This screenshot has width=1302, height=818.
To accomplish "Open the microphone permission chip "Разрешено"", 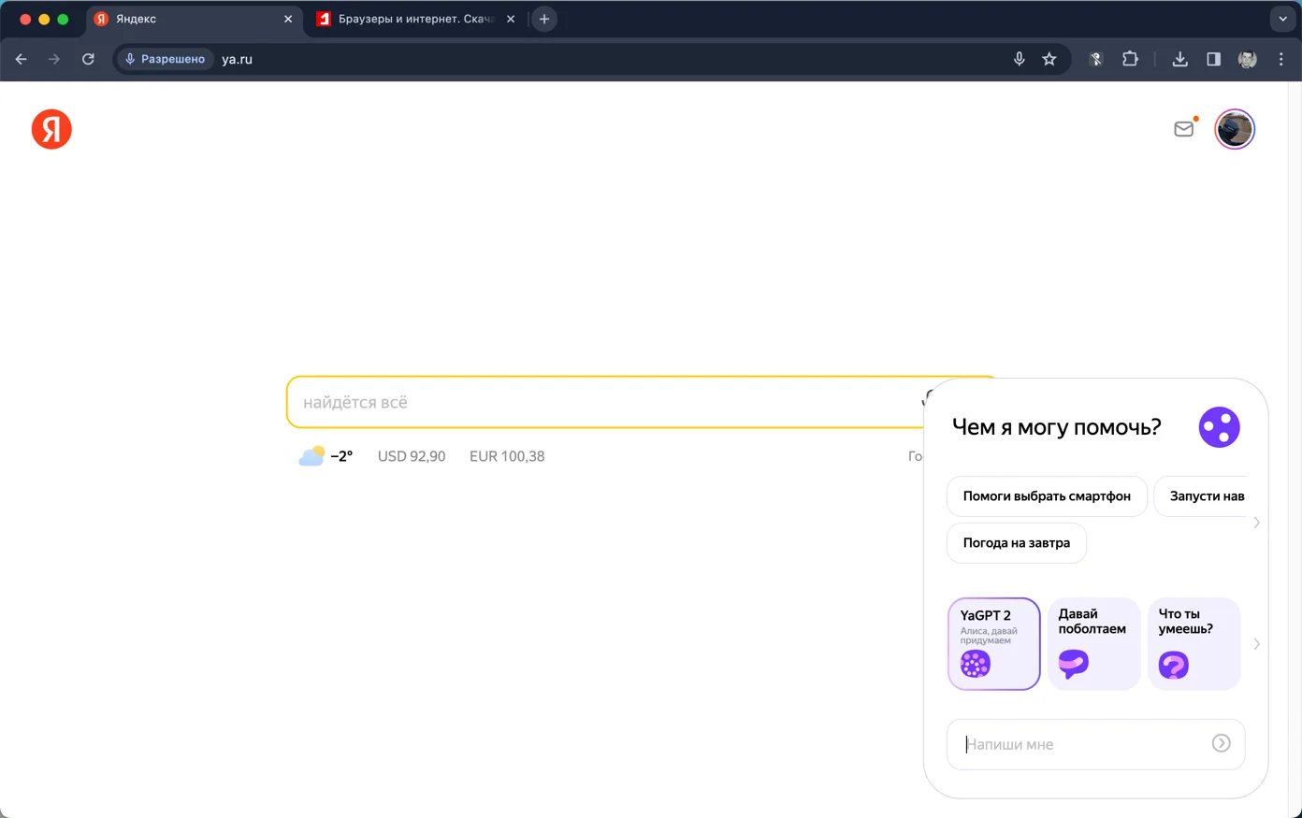I will click(x=166, y=59).
